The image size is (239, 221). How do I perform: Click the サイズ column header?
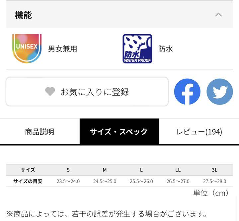coord(28,170)
